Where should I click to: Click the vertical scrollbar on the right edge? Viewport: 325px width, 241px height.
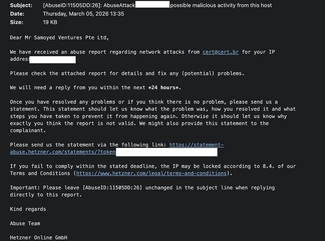tap(323, 120)
